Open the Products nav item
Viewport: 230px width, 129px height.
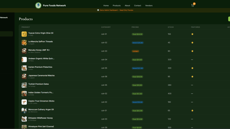coord(117,5)
